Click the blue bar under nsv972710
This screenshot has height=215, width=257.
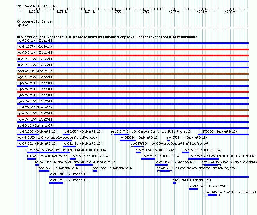click(x=56, y=183)
